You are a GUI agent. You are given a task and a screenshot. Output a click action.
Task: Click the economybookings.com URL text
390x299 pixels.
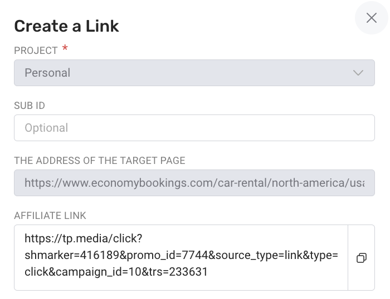(194, 183)
